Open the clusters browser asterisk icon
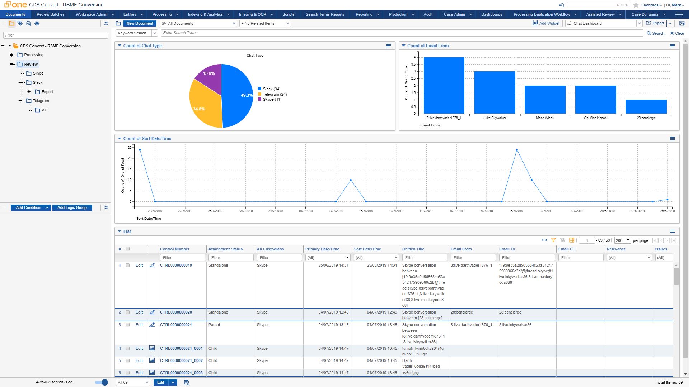The image size is (689, 387). tap(37, 23)
